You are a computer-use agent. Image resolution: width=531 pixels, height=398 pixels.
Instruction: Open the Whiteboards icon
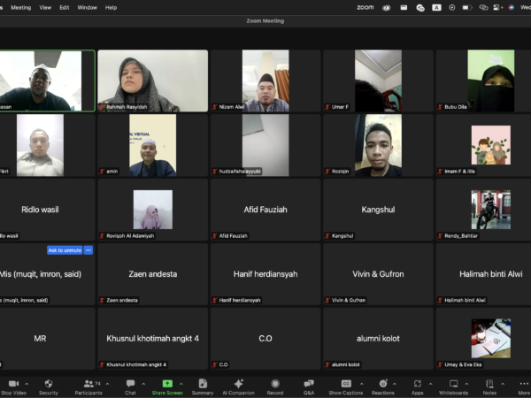pyautogui.click(x=453, y=384)
